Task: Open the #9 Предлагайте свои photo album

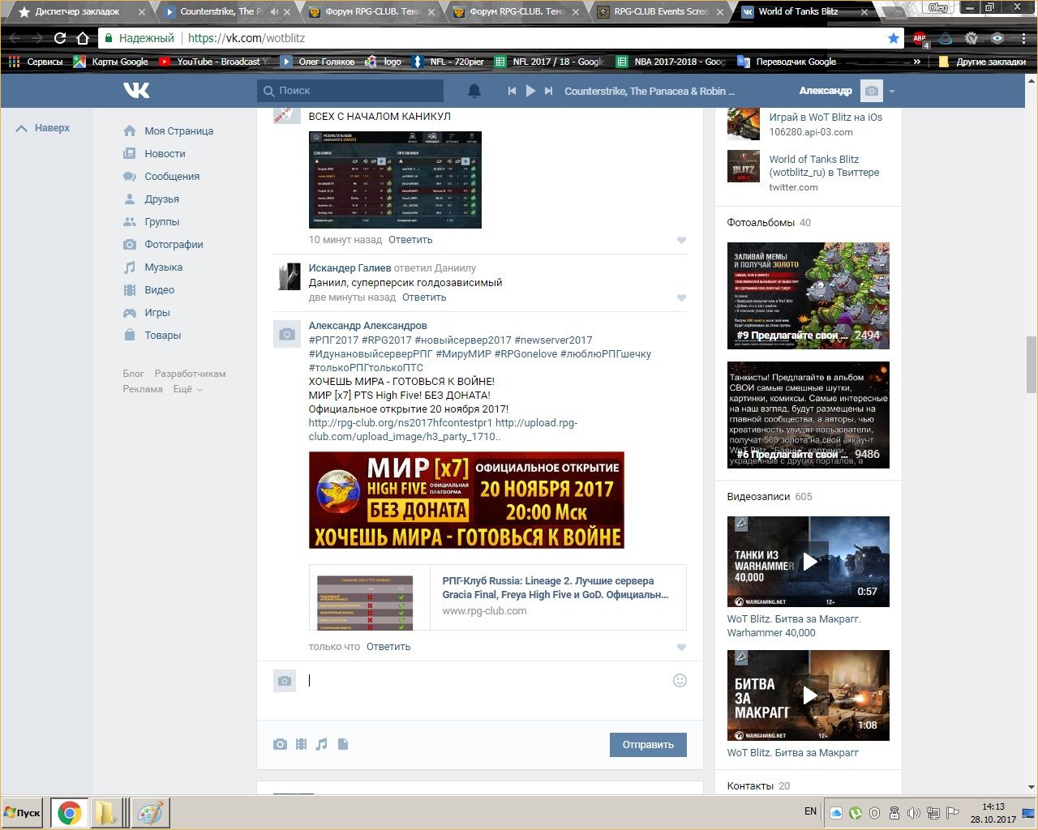Action: pyautogui.click(x=809, y=296)
